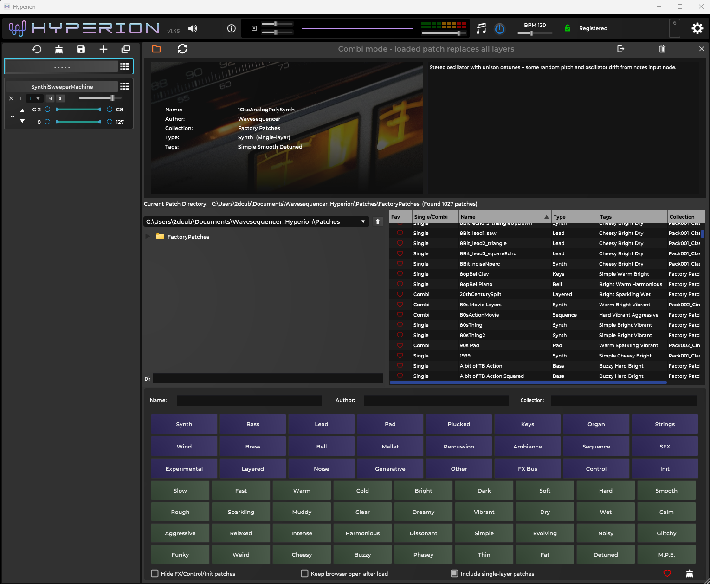
Task: Select the Ambience type filter
Action: (x=528, y=446)
